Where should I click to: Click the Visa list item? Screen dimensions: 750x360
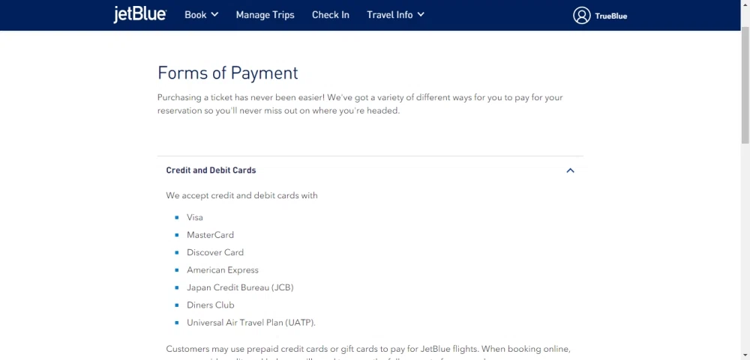195,217
